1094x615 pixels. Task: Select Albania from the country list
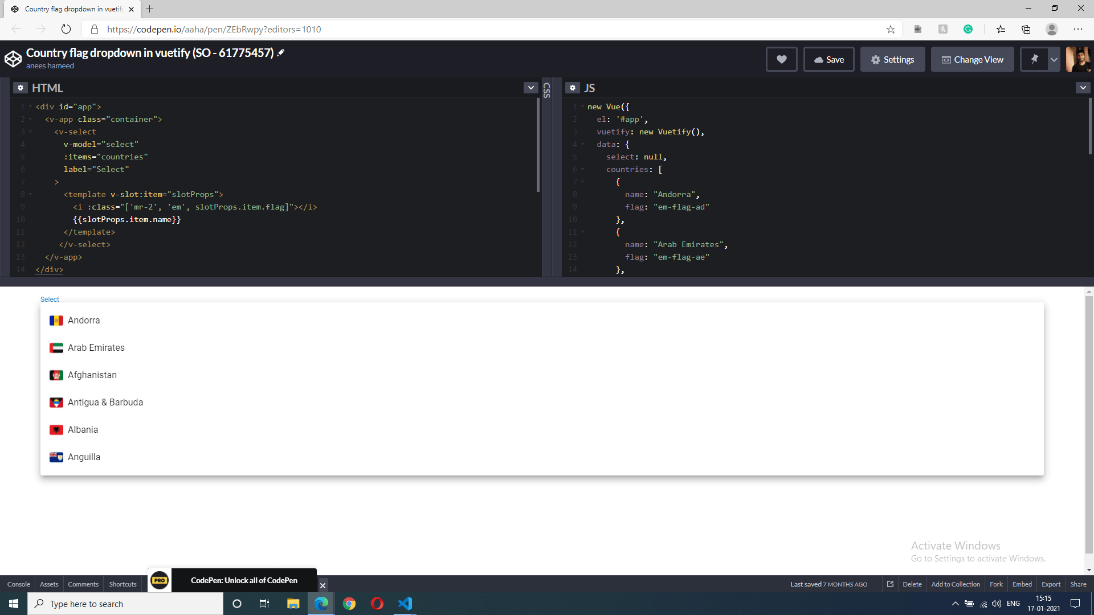click(83, 429)
